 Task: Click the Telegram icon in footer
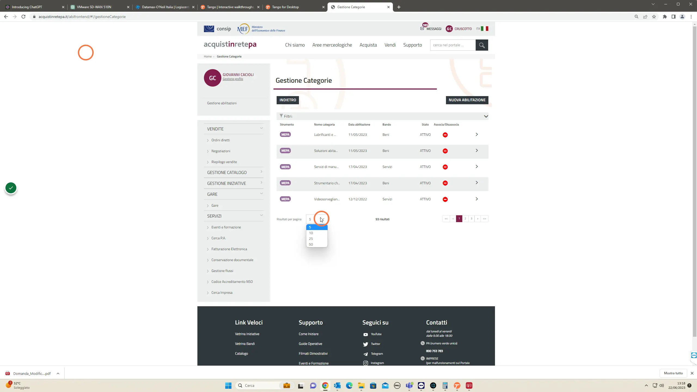pyautogui.click(x=366, y=354)
